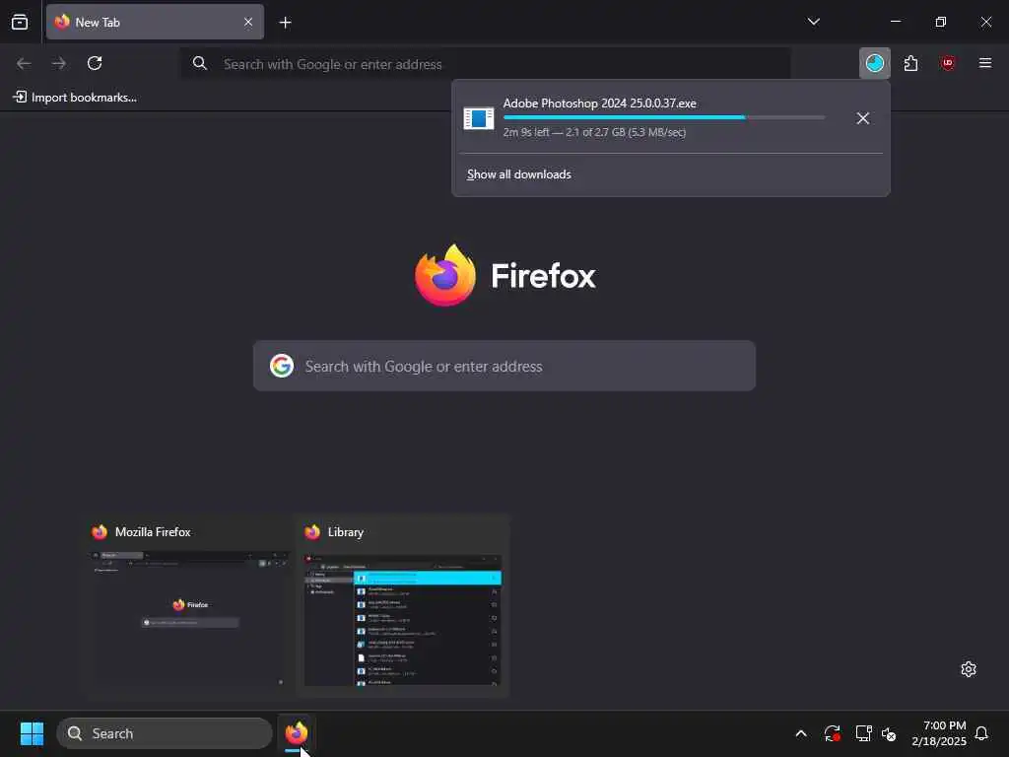
Task: Open a new tab with plus button
Action: coord(285,23)
